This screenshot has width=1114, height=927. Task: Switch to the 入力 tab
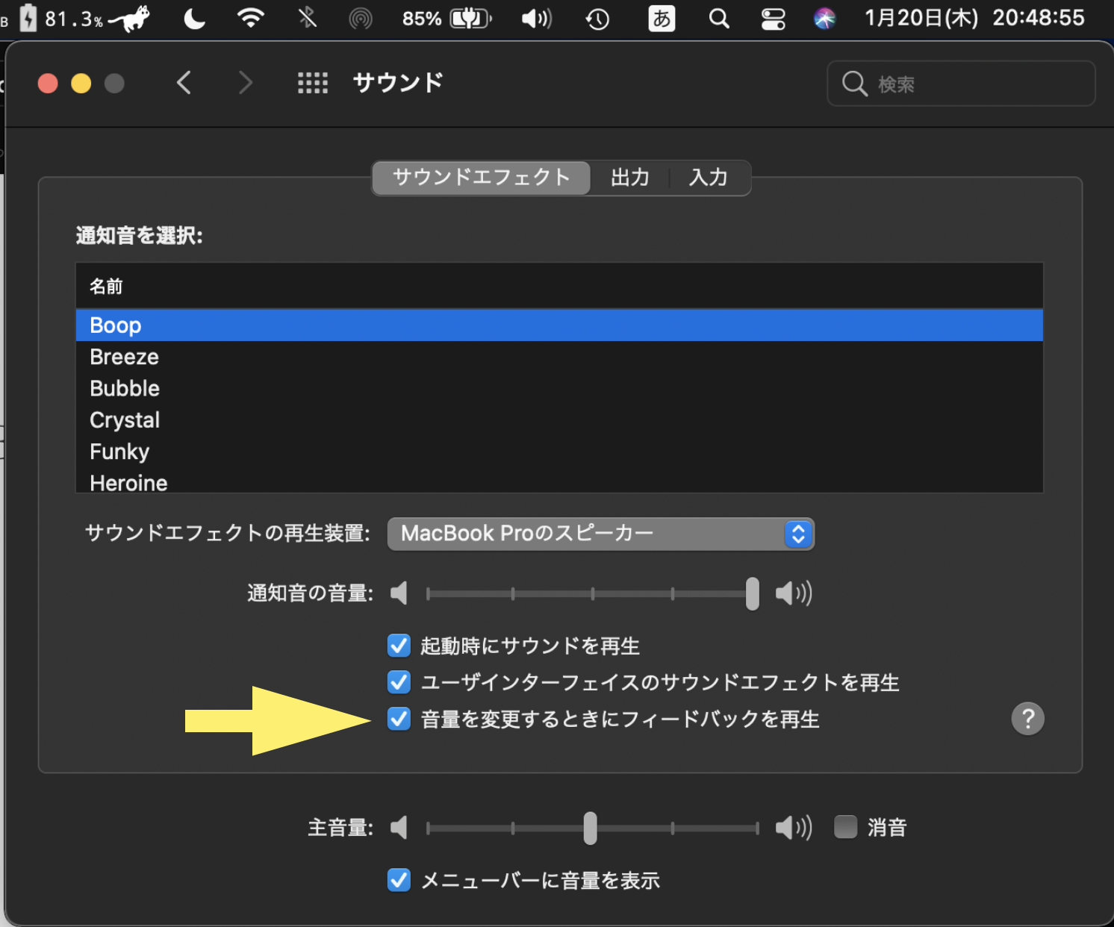(x=708, y=178)
